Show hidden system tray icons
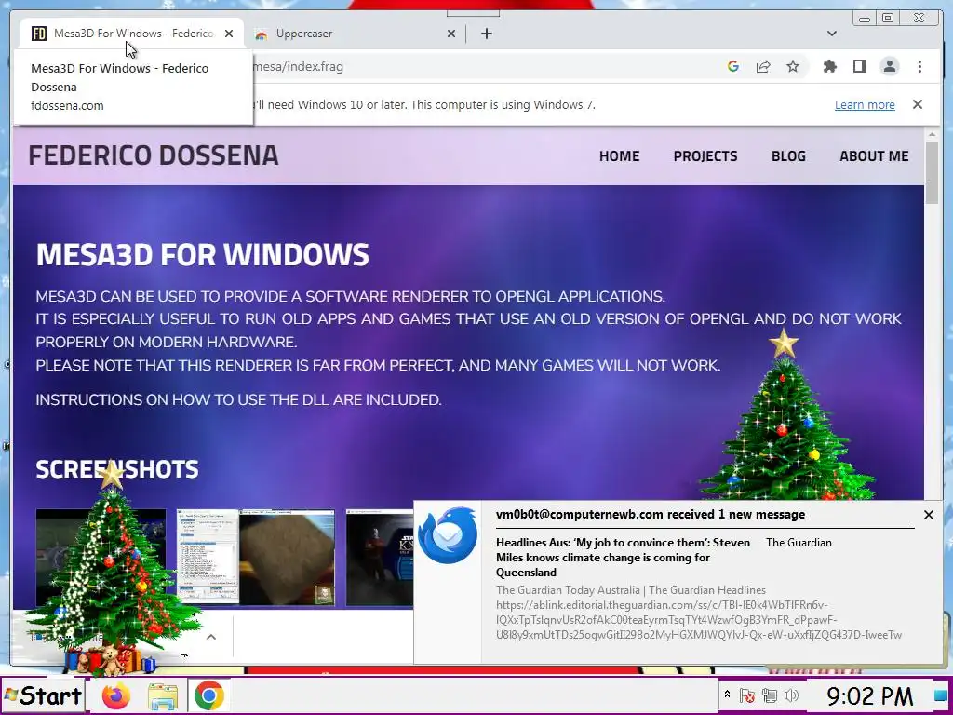953x715 pixels. pos(726,694)
